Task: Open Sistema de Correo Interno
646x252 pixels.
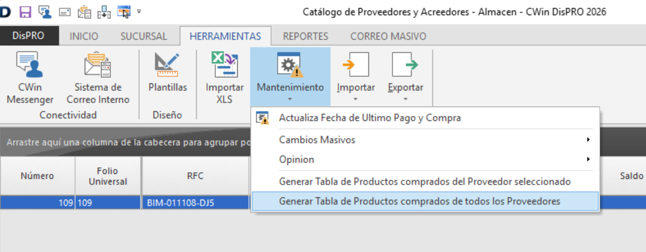Action: pos(98,78)
